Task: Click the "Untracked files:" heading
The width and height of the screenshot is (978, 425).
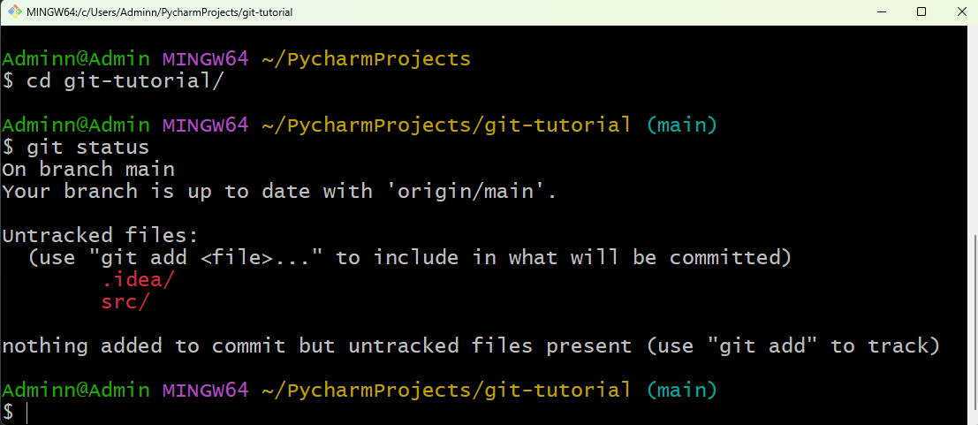Action: coord(101,235)
